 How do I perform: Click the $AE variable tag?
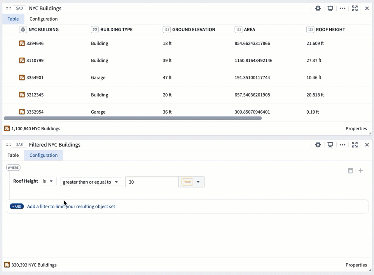point(19,145)
